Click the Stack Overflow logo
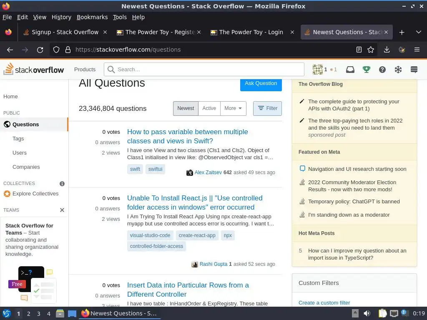The width and height of the screenshot is (427, 320). 34,70
